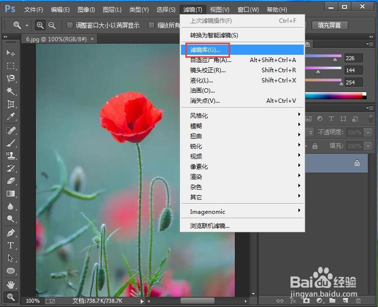Select the Eyedropper tool
Image resolution: width=378 pixels, height=307 pixels.
point(11,116)
